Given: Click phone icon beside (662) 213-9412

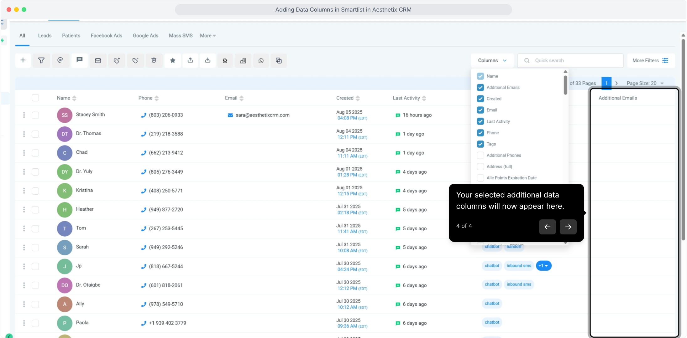Looking at the screenshot, I should [x=144, y=153].
